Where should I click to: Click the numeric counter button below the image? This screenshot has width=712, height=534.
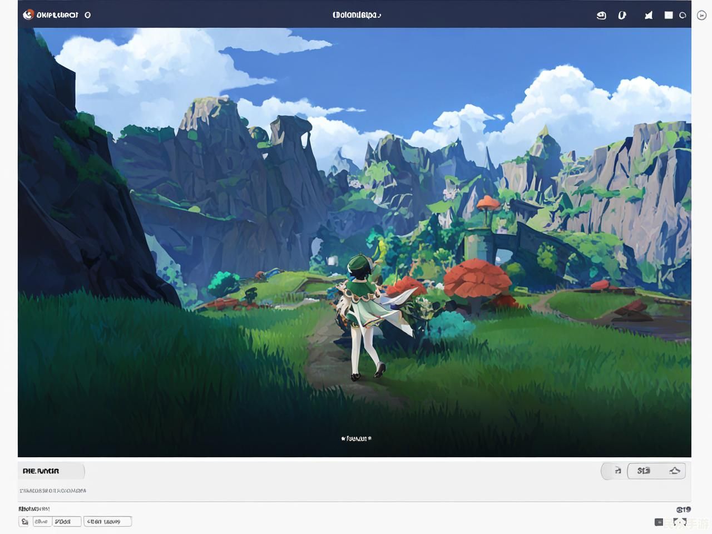coord(644,471)
